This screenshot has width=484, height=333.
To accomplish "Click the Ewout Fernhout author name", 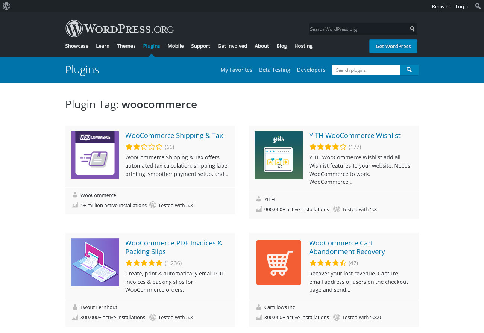I will tap(99, 307).
